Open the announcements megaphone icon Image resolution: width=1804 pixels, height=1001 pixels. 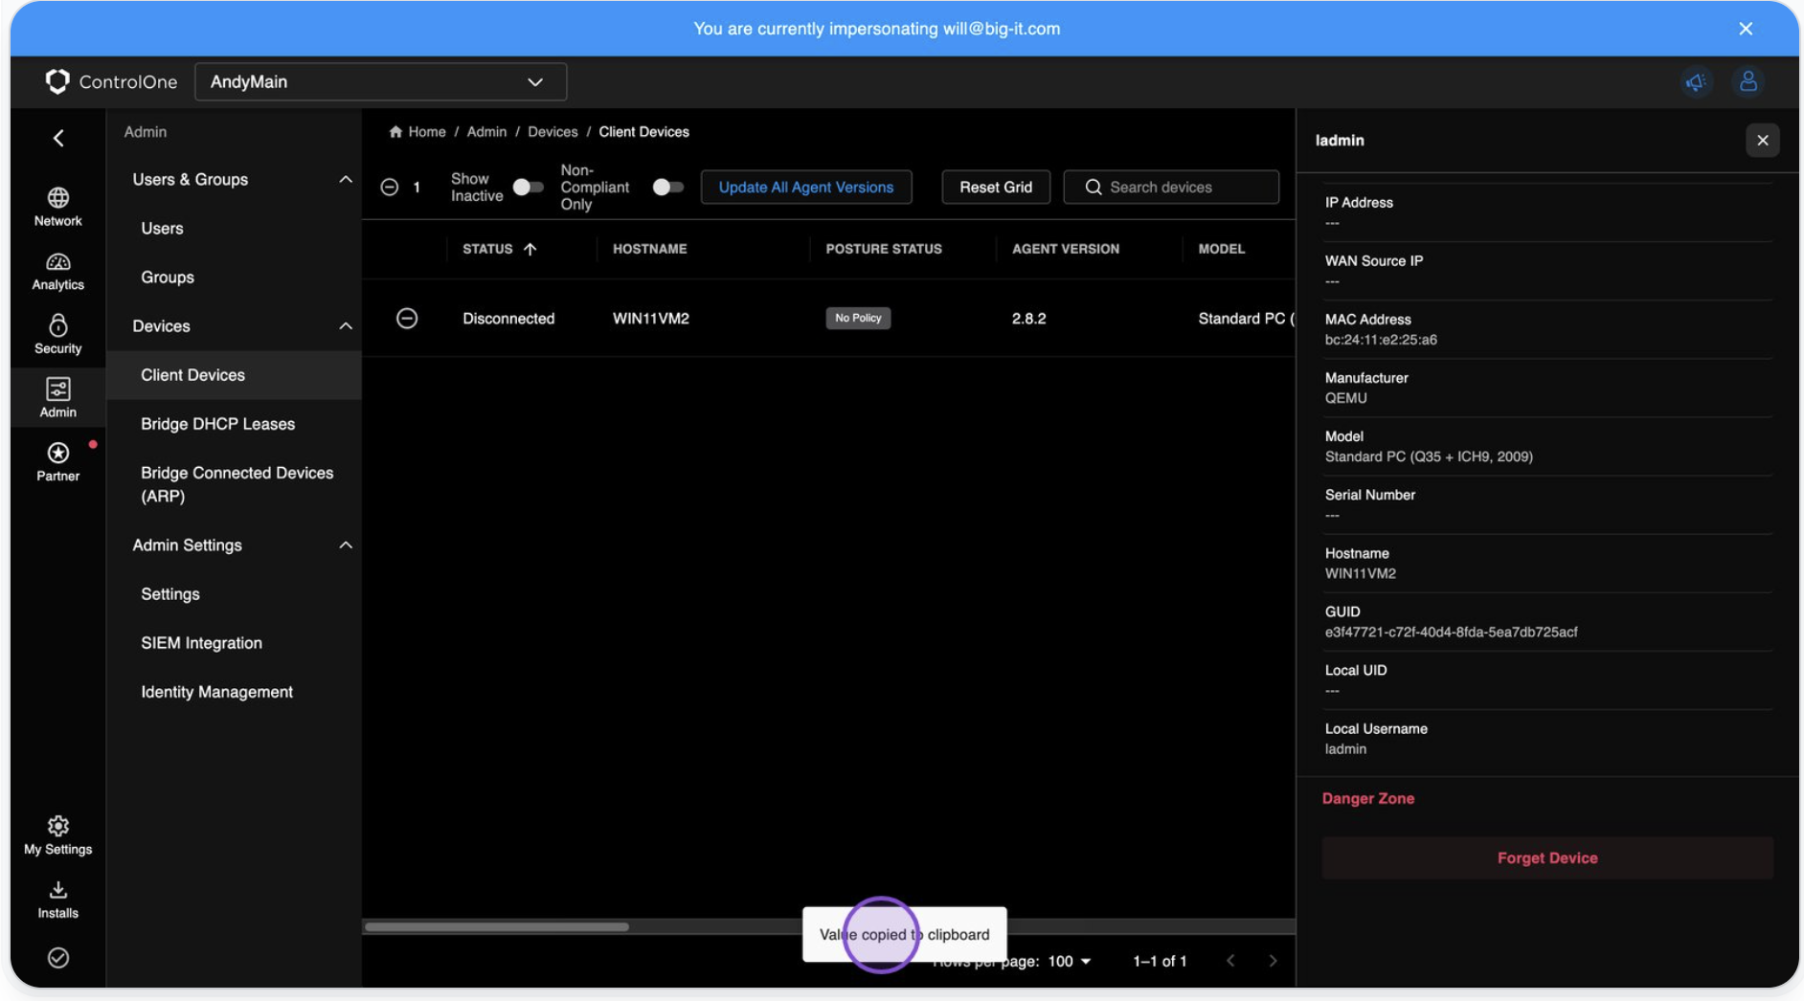pos(1696,81)
